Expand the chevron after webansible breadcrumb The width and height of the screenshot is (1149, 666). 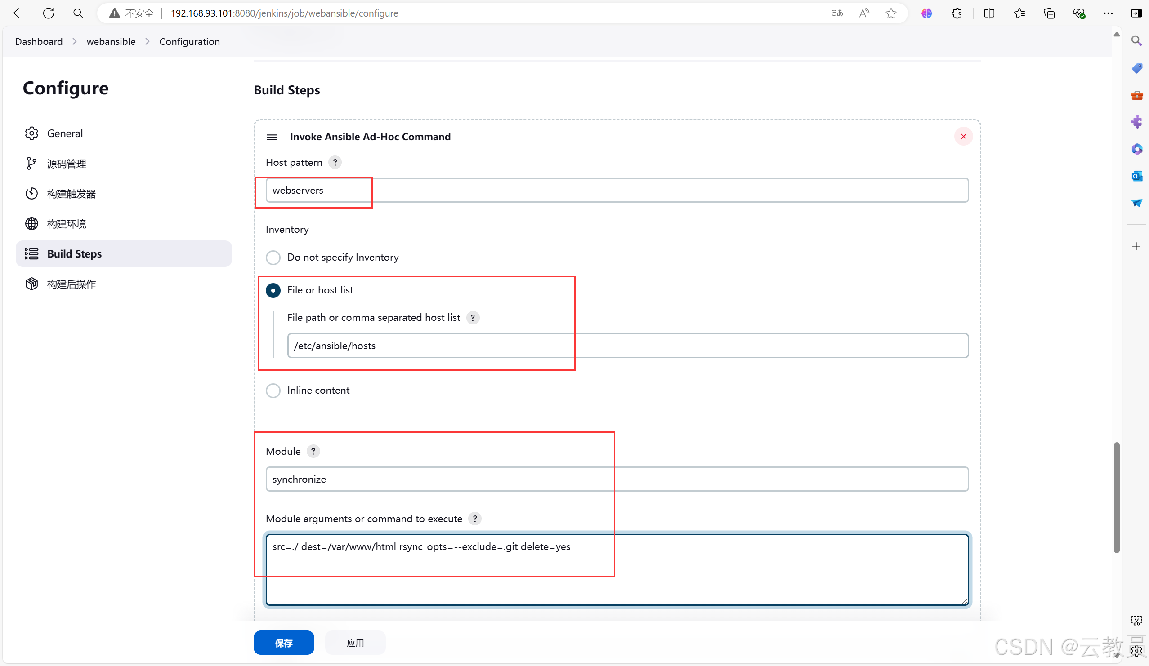pos(147,41)
